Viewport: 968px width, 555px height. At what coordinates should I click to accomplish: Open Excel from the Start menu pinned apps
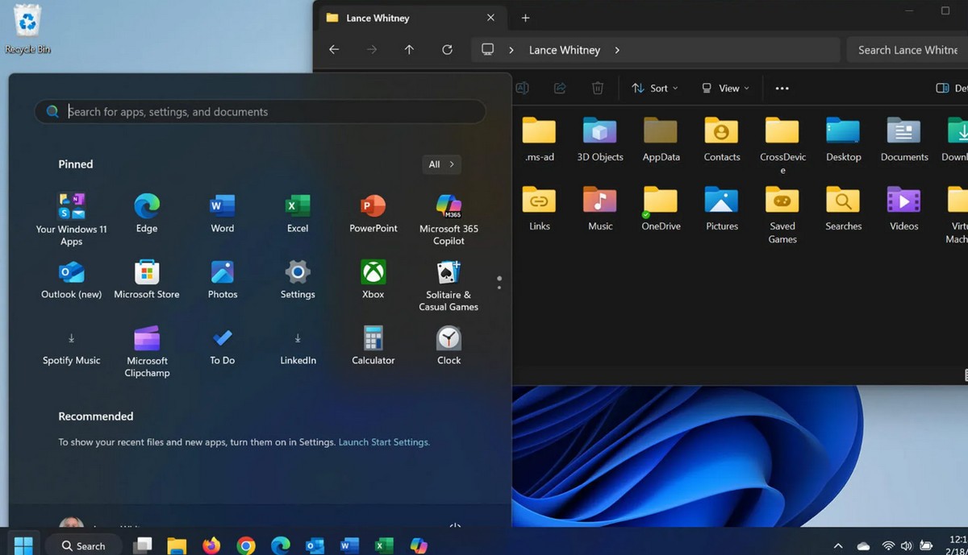(x=298, y=213)
